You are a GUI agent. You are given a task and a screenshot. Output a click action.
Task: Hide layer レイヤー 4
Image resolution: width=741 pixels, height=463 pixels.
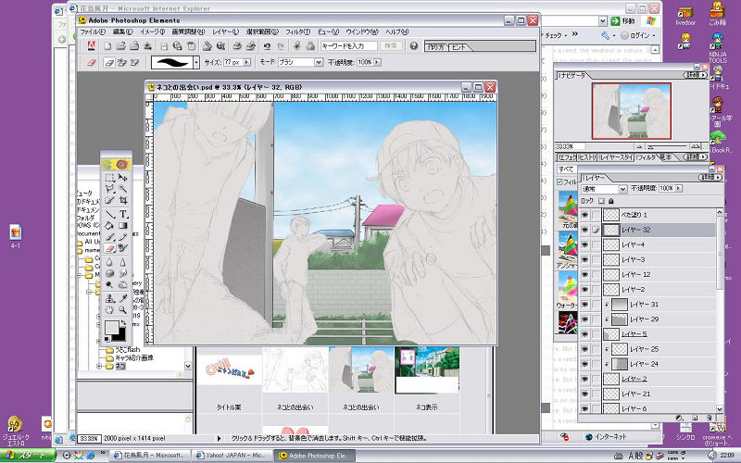pos(585,244)
